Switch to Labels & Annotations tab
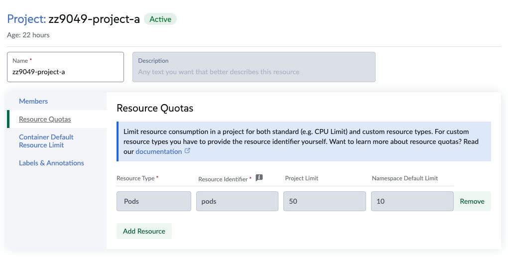Screen dimensions: 508x259 (x=51, y=163)
